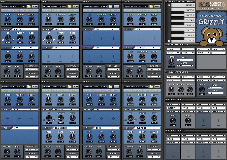The height and width of the screenshot is (160, 227).
Task: Select the OTHER II keyboard key
Action: click(183, 5)
